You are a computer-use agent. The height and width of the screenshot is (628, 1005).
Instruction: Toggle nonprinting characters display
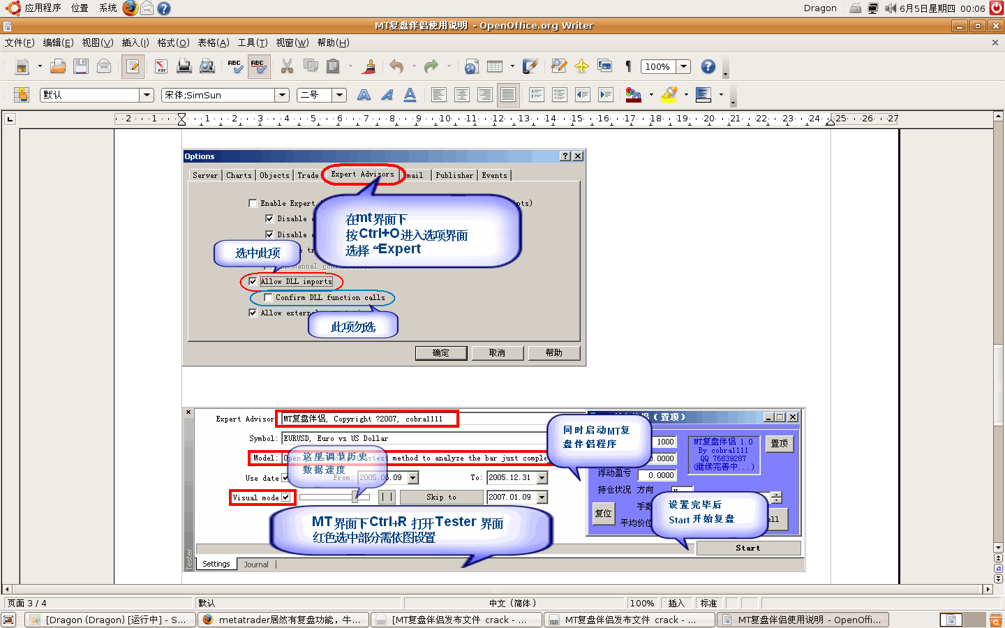tap(628, 66)
